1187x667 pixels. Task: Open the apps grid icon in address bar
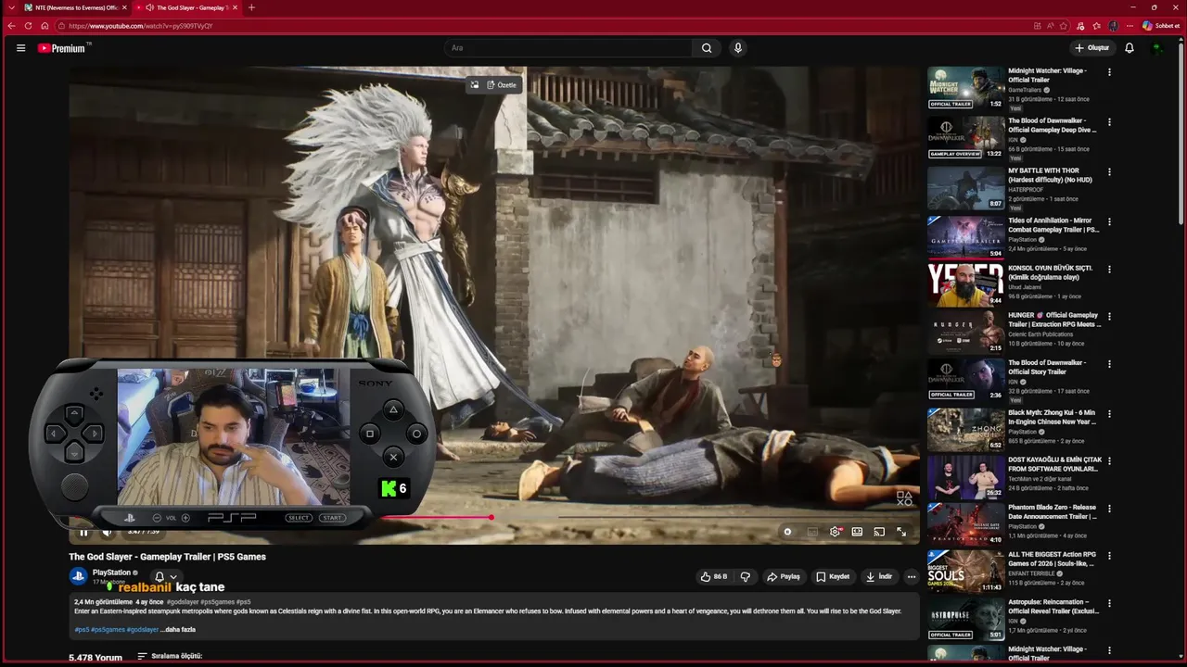point(1037,26)
